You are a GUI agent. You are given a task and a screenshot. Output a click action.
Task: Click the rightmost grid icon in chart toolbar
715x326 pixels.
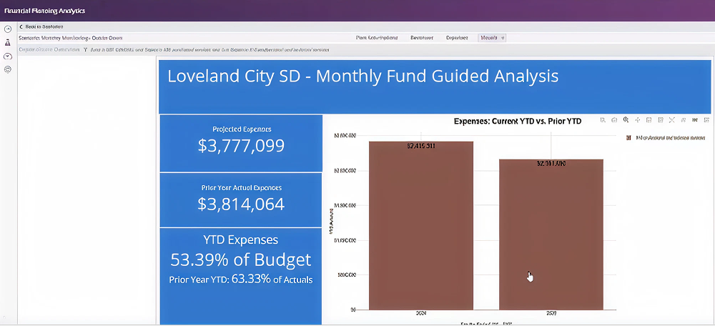(706, 120)
